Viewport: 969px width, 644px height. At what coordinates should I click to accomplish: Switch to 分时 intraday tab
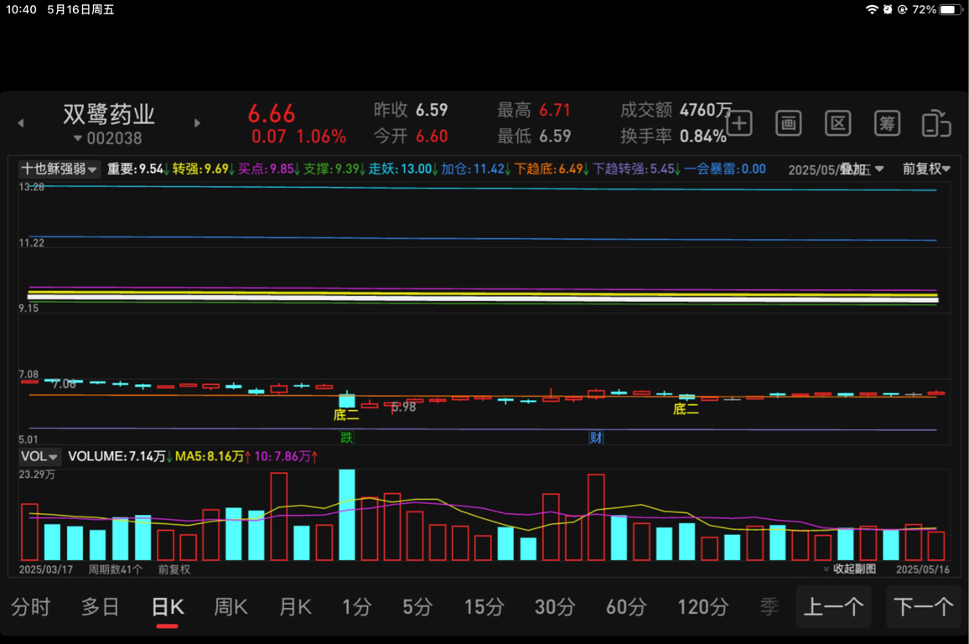click(30, 607)
